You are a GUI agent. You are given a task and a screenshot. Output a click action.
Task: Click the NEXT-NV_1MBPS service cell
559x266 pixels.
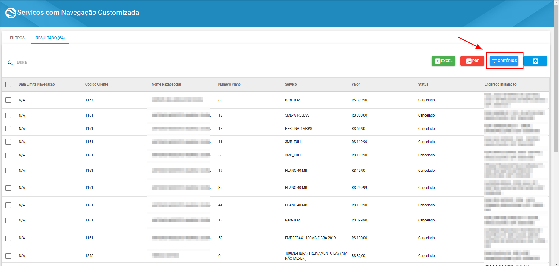click(x=299, y=129)
